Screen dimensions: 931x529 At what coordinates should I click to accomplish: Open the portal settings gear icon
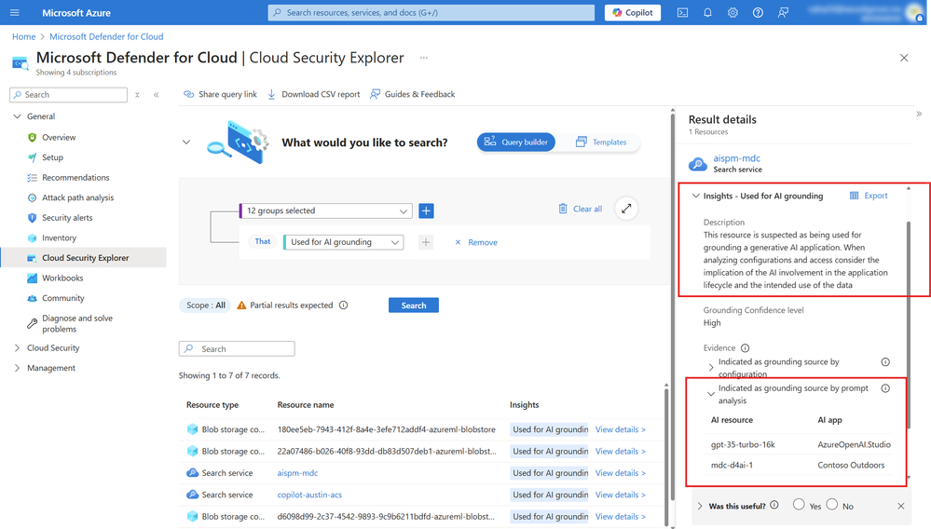pyautogui.click(x=732, y=12)
